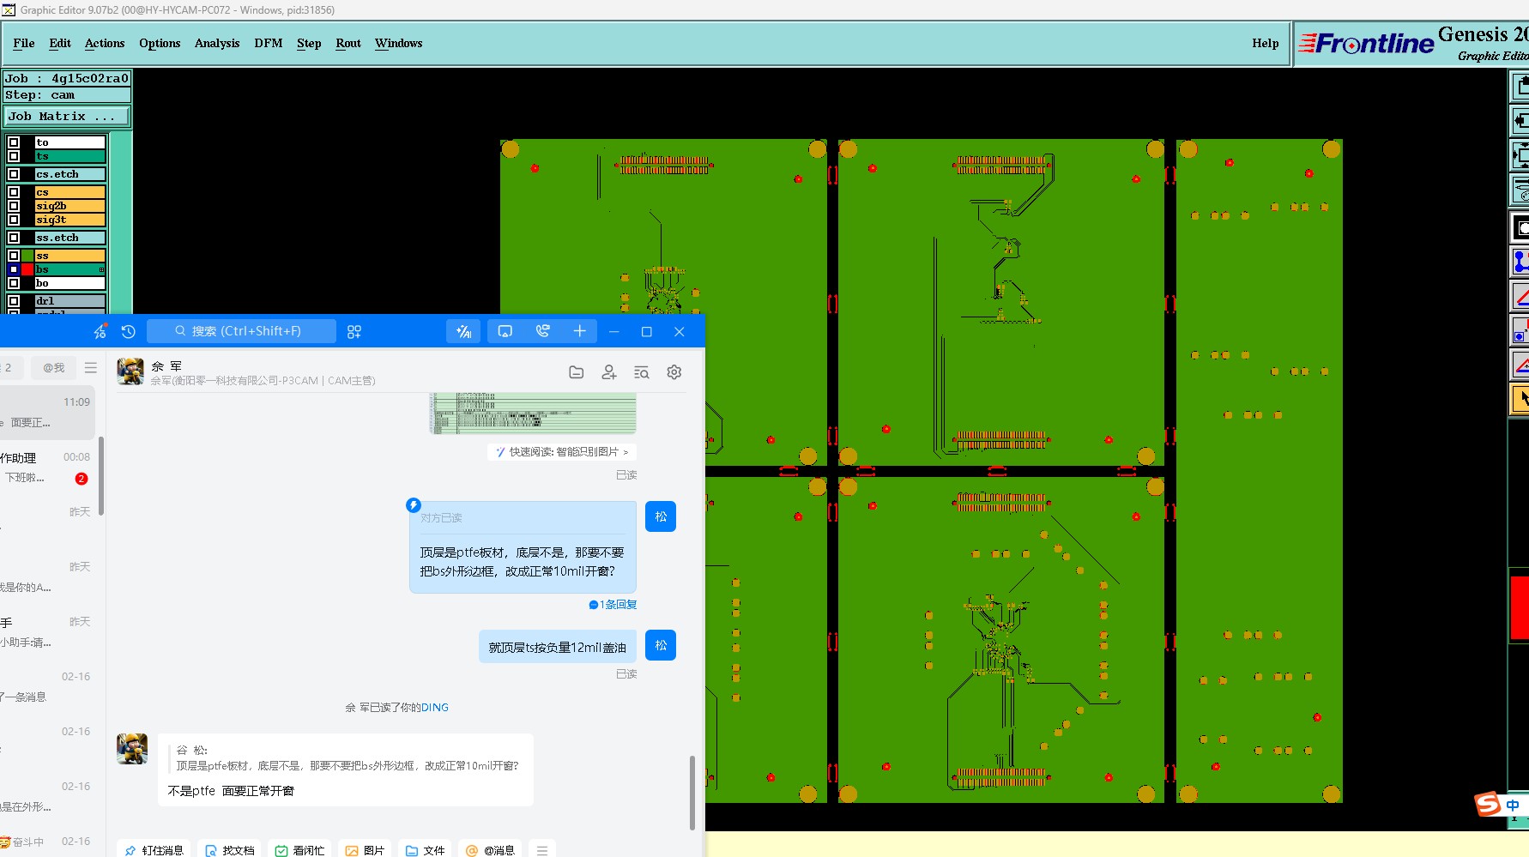Click the DingTalk search input field
This screenshot has width=1529, height=857.
241,331
